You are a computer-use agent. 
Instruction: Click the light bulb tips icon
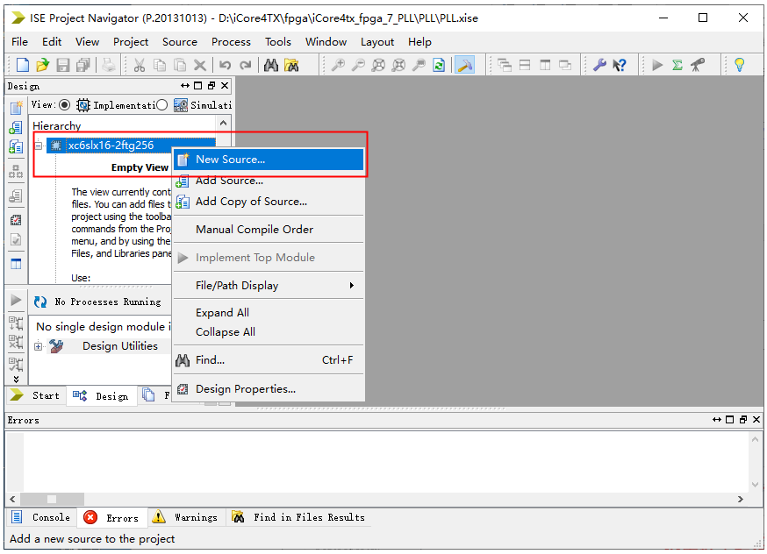pos(739,65)
